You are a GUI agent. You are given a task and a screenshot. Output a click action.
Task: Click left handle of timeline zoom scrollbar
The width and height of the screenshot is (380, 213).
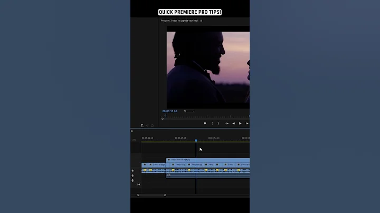click(x=138, y=195)
